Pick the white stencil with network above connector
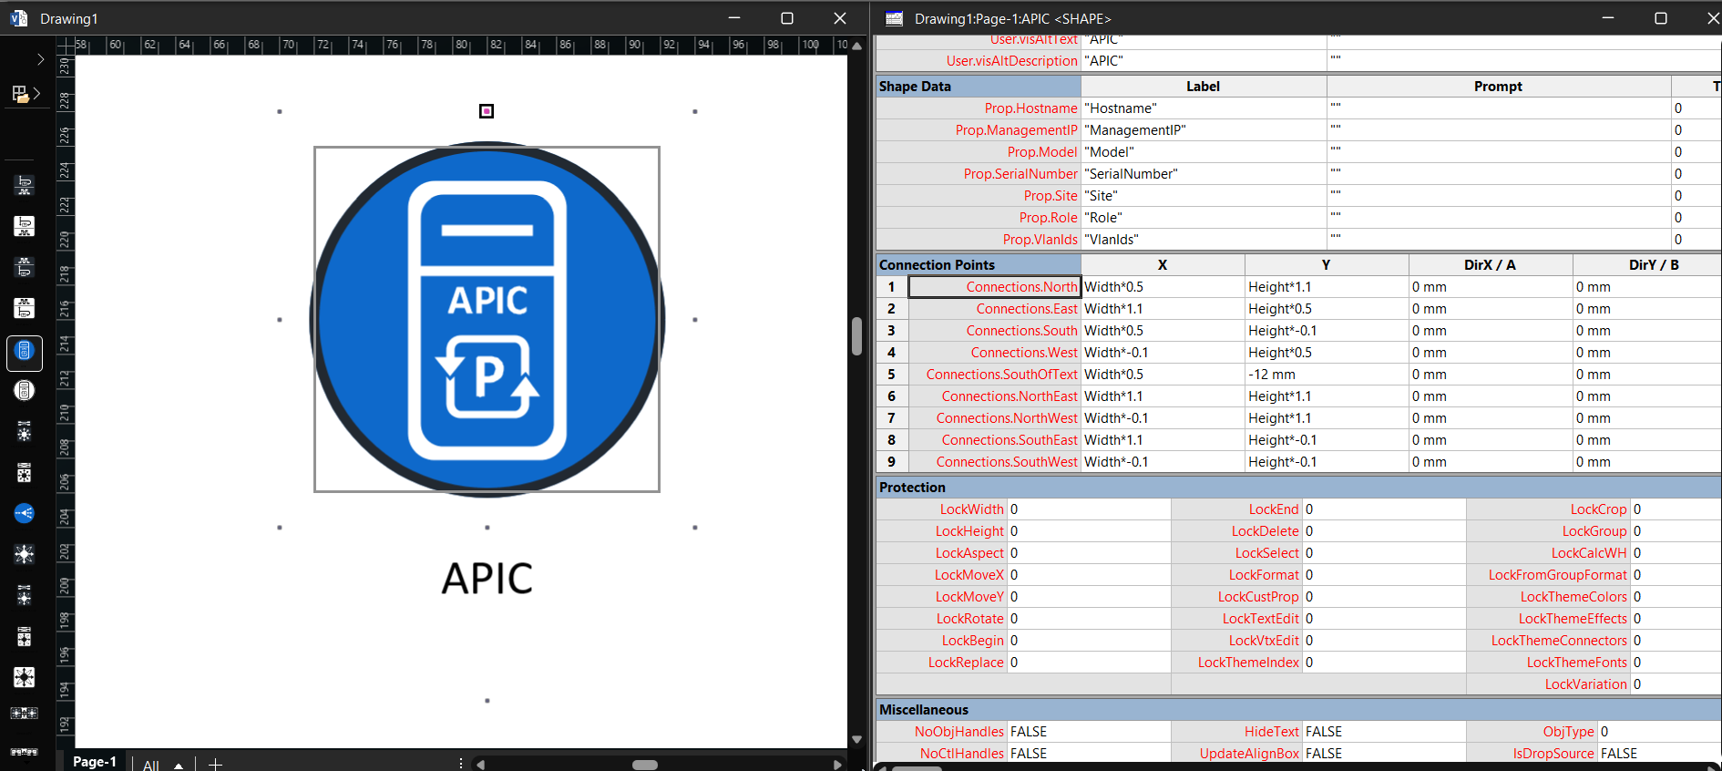Image resolution: width=1722 pixels, height=771 pixels. (x=25, y=308)
